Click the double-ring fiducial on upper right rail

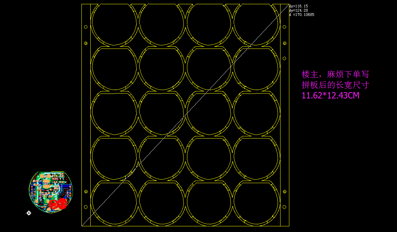tap(284, 43)
